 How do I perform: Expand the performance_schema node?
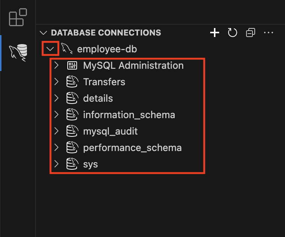point(56,148)
